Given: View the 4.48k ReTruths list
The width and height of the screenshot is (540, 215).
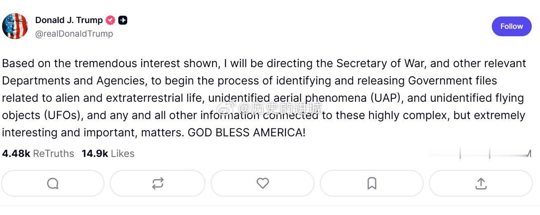Looking at the screenshot, I should 38,154.
